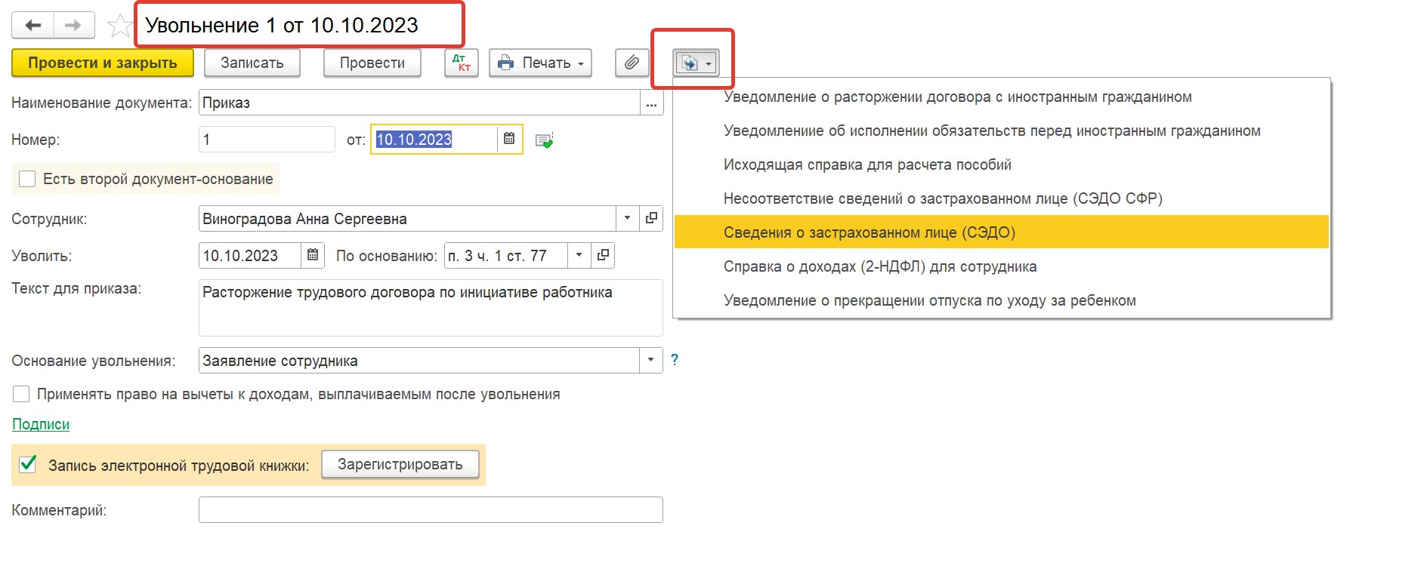Screen dimensions: 1427x575
Task: Open the Дт/Кт postings icon
Action: [x=461, y=63]
